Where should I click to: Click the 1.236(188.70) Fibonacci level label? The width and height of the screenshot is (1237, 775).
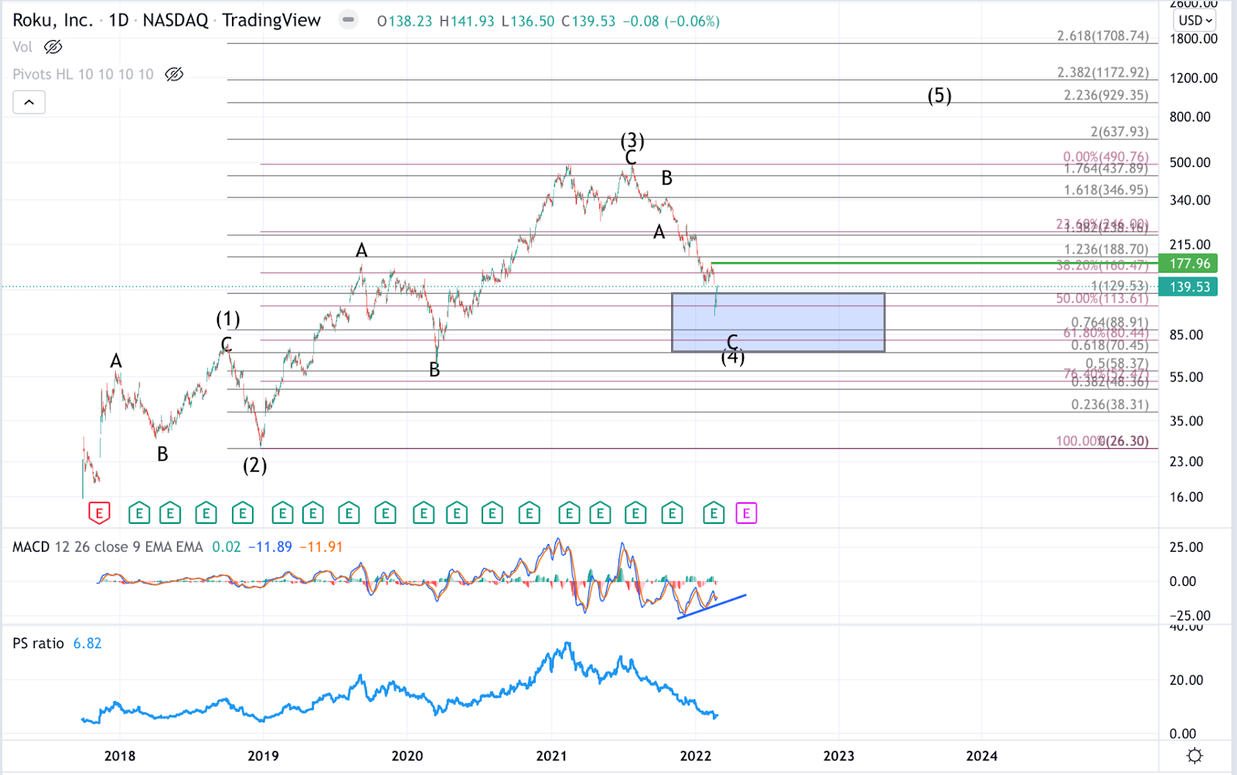click(x=1106, y=250)
